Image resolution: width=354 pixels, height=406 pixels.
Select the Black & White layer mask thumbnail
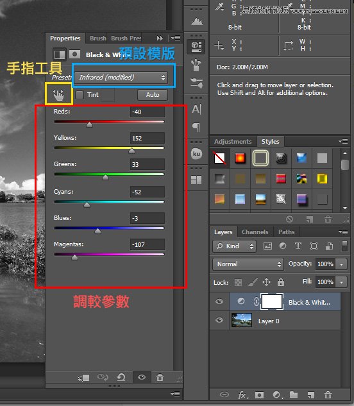coord(272,301)
